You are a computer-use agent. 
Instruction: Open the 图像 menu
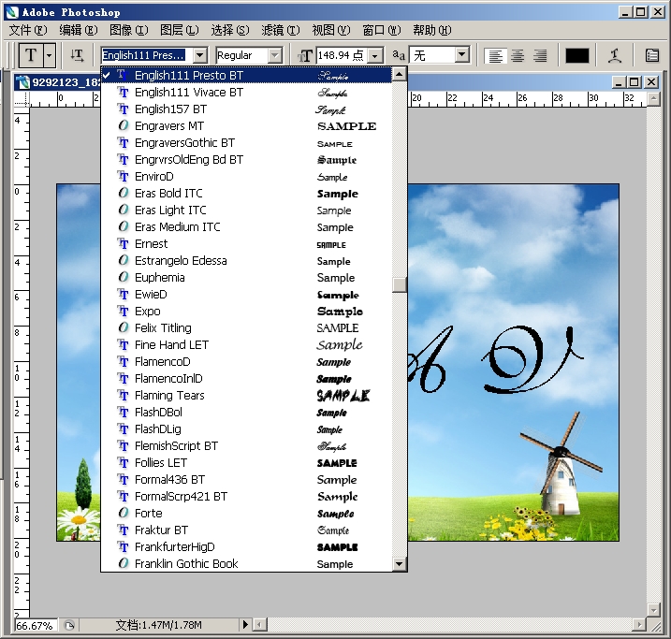tap(128, 30)
